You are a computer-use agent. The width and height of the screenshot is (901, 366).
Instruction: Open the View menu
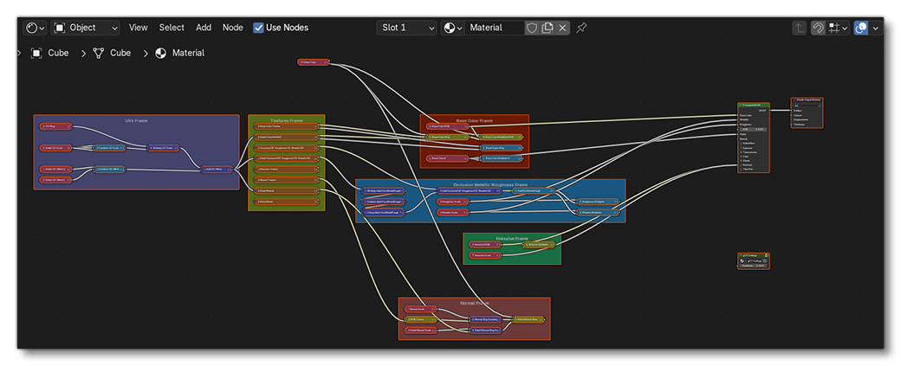[x=139, y=28]
